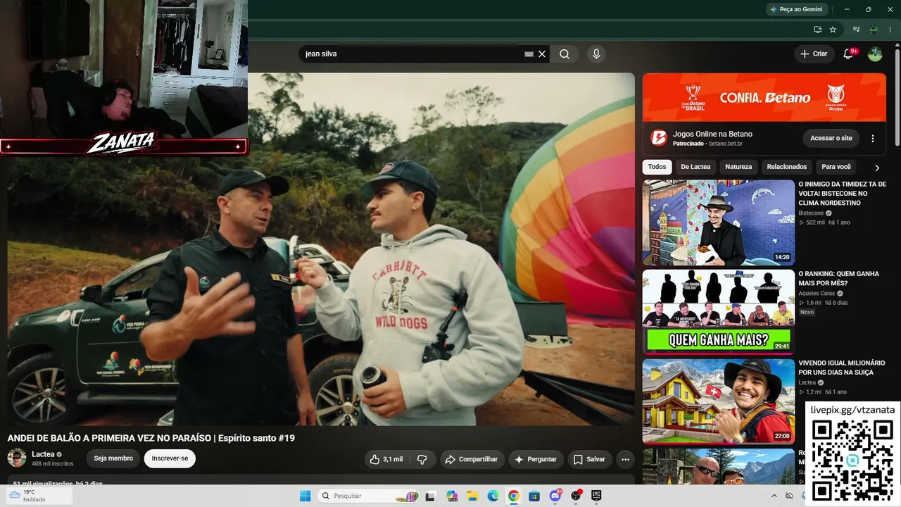Bookmark this page with the star icon
The image size is (901, 507).
(833, 30)
